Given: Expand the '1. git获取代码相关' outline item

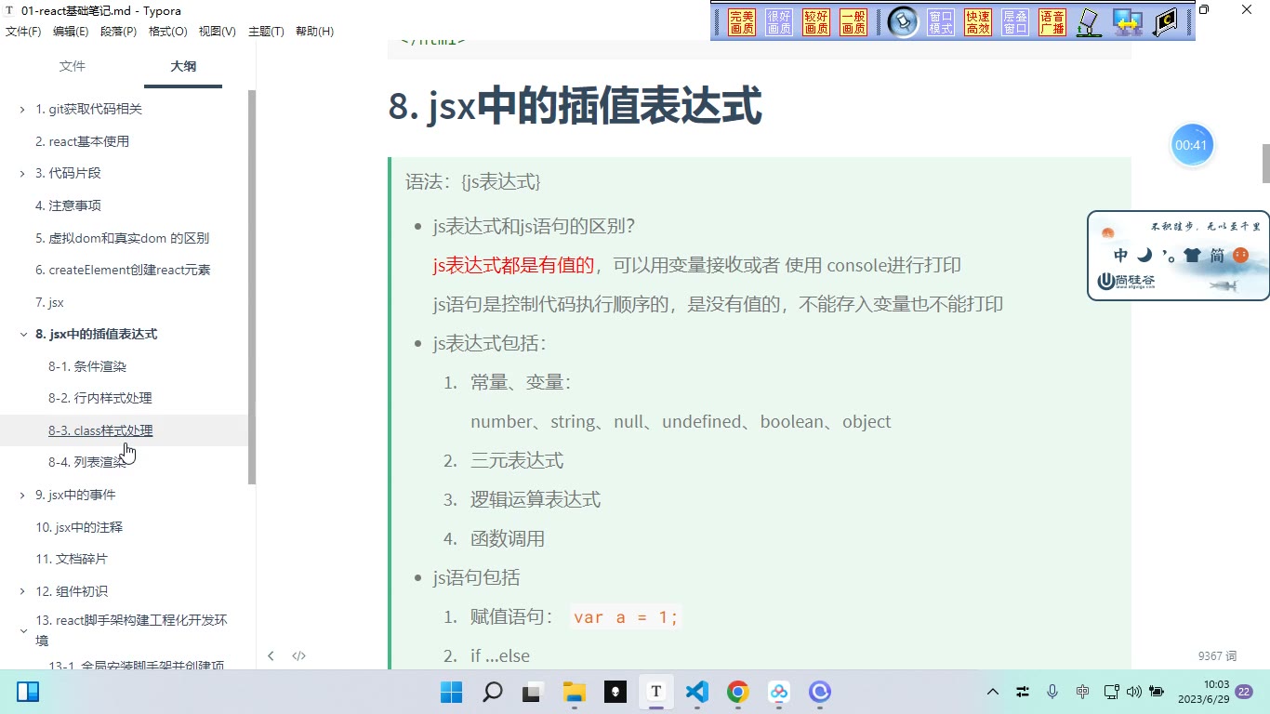Looking at the screenshot, I should click(22, 110).
